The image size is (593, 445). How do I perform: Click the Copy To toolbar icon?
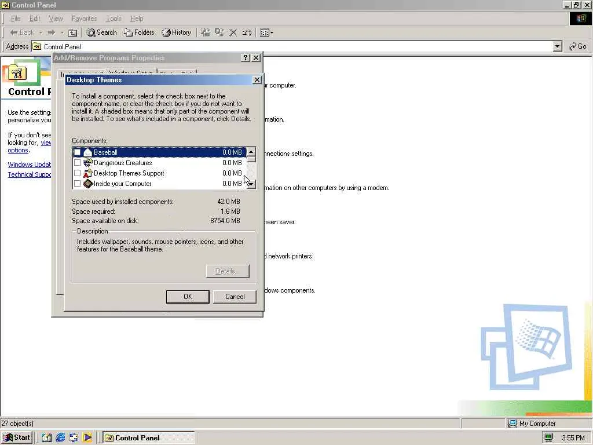(219, 32)
